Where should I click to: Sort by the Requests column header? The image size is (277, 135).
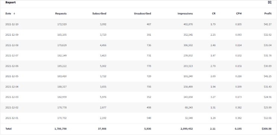point(61,14)
